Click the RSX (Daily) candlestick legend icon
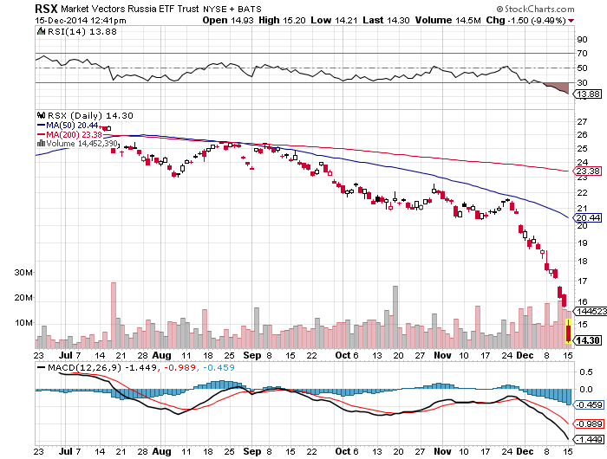607x459 pixels. (39, 114)
